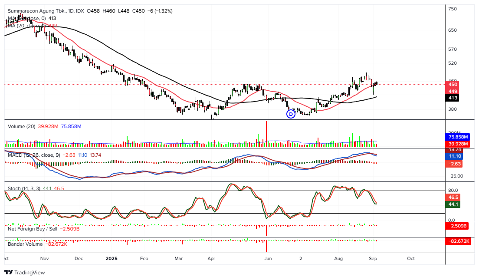The height and width of the screenshot is (280, 479).
Task: Click the blue D dividend marker
Action: tap(291, 114)
